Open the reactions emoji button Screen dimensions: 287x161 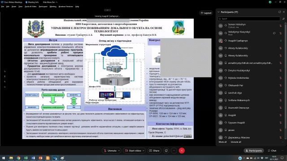pos(166,151)
